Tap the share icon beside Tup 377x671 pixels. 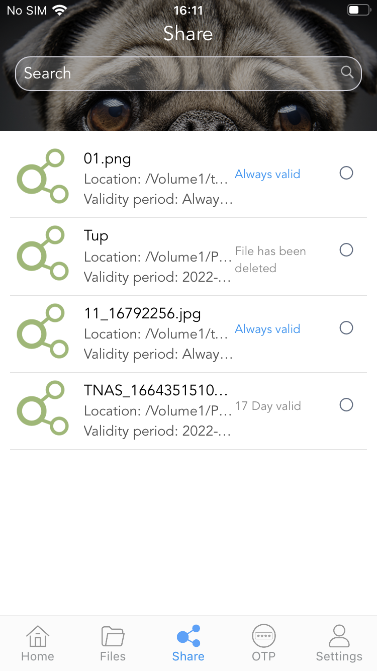pyautogui.click(x=43, y=253)
